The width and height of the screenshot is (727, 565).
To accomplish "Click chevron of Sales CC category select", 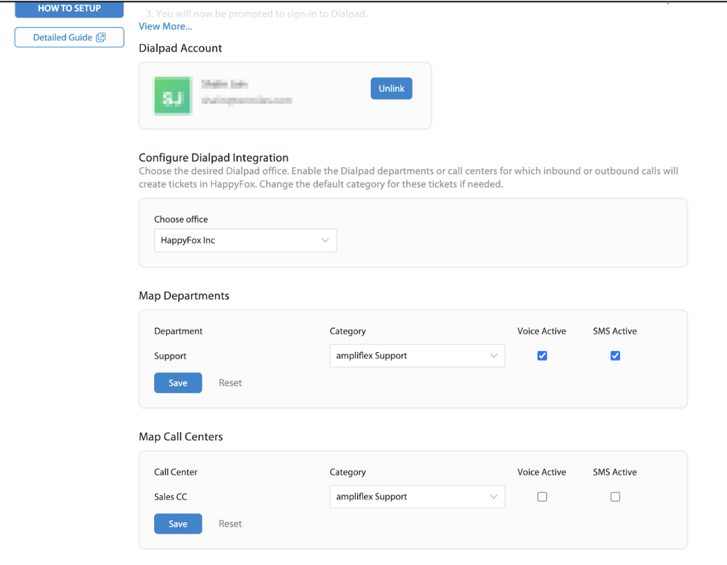I will click(x=493, y=497).
